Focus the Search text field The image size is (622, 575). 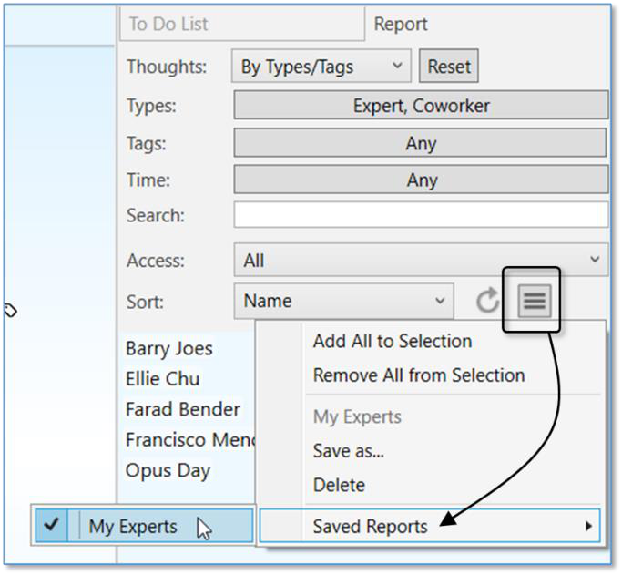pyautogui.click(x=421, y=215)
